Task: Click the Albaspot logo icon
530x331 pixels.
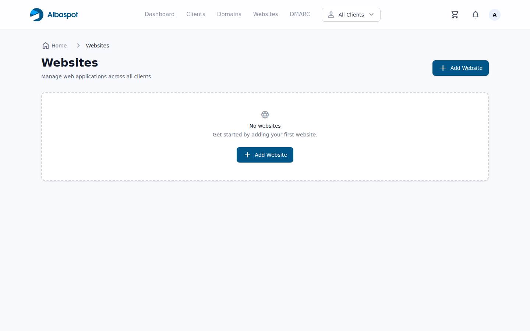Action: [x=37, y=15]
